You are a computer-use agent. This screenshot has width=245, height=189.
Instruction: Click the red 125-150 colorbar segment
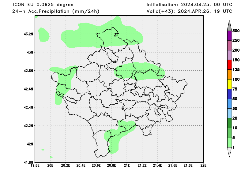click(229, 65)
